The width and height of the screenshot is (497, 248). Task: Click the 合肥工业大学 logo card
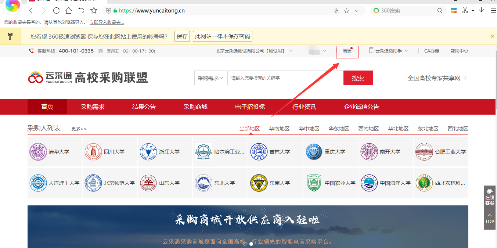(x=441, y=152)
